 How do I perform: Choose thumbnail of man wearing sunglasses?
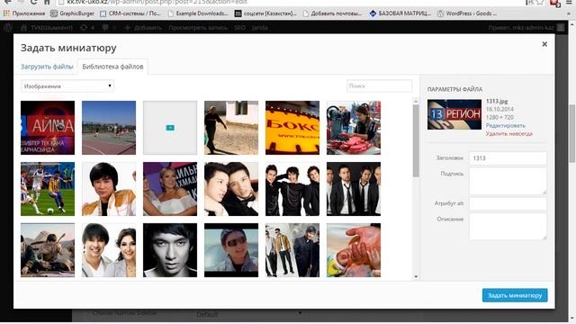tap(231, 250)
